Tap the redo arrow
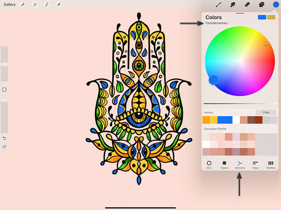Viewport: 281px width, 210px height. click(5, 147)
